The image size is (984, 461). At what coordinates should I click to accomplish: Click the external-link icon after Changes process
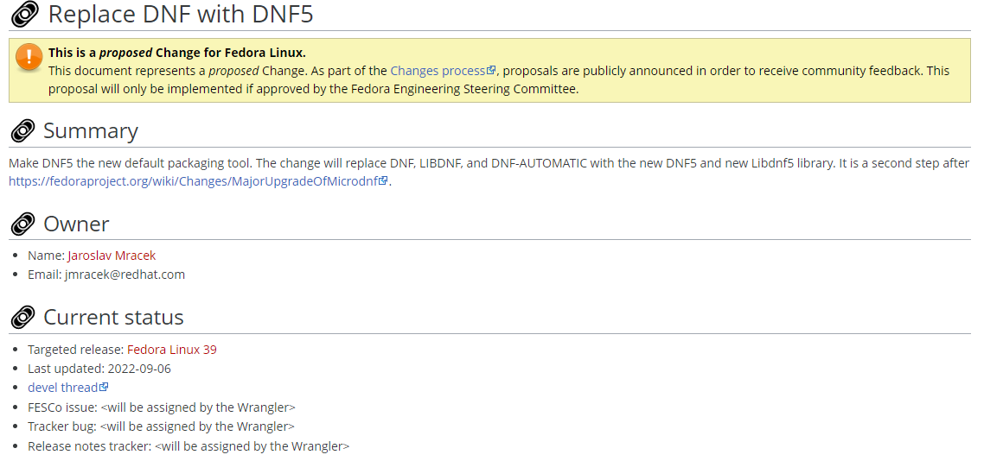tap(492, 71)
